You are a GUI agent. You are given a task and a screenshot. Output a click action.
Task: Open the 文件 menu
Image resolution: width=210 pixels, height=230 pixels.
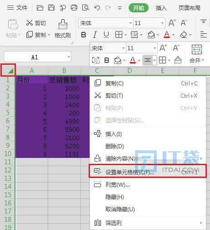(x=17, y=8)
